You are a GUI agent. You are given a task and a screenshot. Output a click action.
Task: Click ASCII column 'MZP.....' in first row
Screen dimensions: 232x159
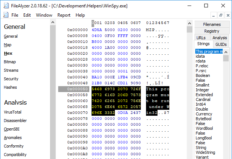[158, 30]
